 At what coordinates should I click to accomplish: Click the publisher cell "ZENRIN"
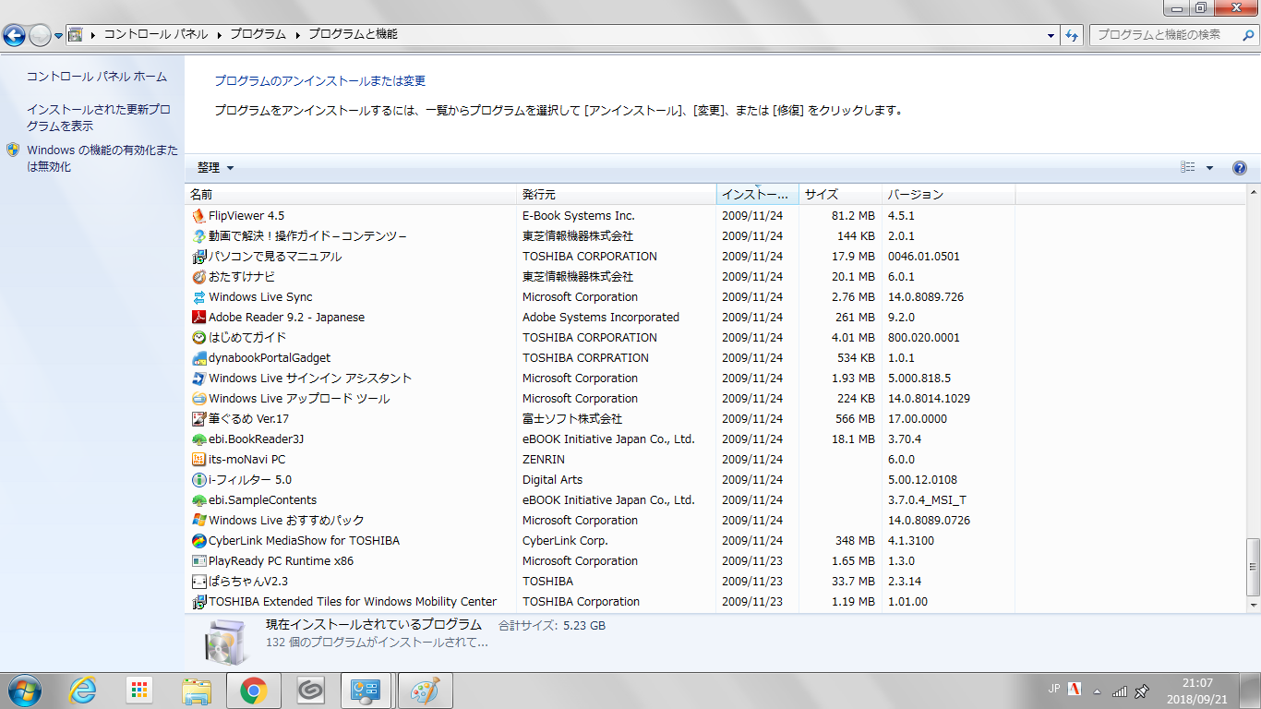[x=544, y=460]
